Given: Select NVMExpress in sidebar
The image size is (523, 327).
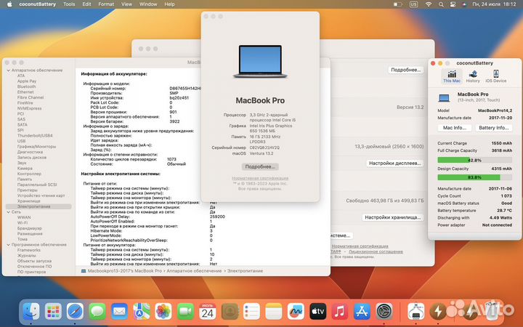Looking at the screenshot, I should click(29, 108).
